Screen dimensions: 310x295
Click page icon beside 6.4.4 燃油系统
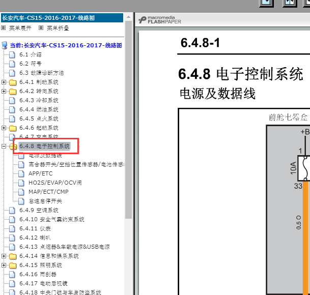[x=12, y=109]
